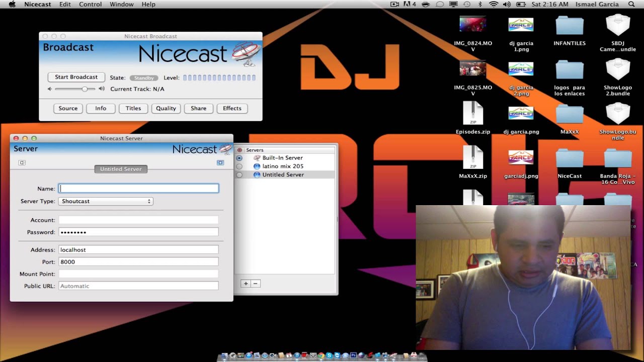This screenshot has width=644, height=362.
Task: Click the battery icon in menu bar
Action: coord(521,4)
